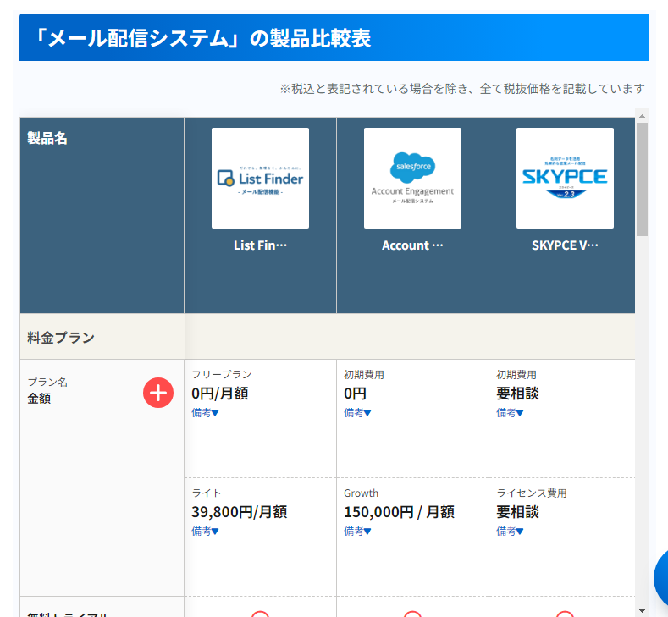Screen dimensions: 668x617
Task: Expand 備考 under ライセンス費用 要相談
Action: tap(510, 531)
